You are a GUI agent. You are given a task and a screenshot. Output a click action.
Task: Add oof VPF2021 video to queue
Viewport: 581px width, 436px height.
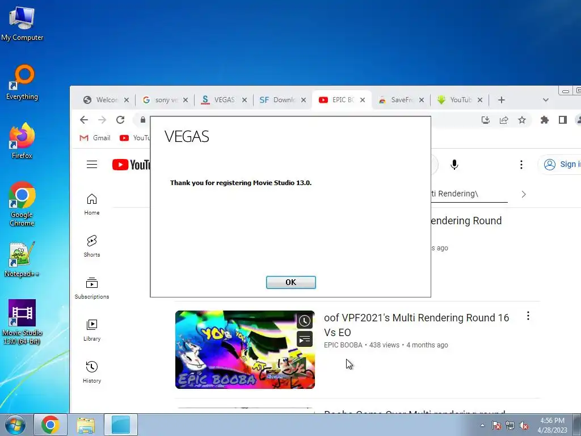pos(305,339)
